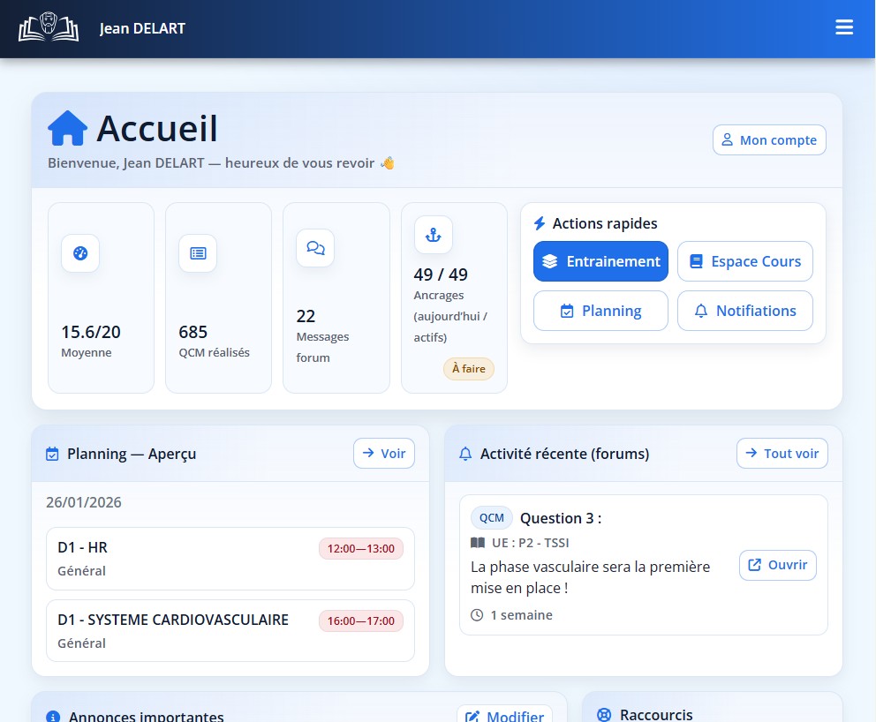
Task: Open Mon compte
Action: tap(768, 139)
